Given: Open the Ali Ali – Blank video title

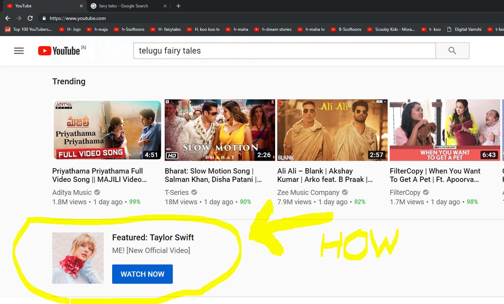Looking at the screenshot, I should 325,175.
